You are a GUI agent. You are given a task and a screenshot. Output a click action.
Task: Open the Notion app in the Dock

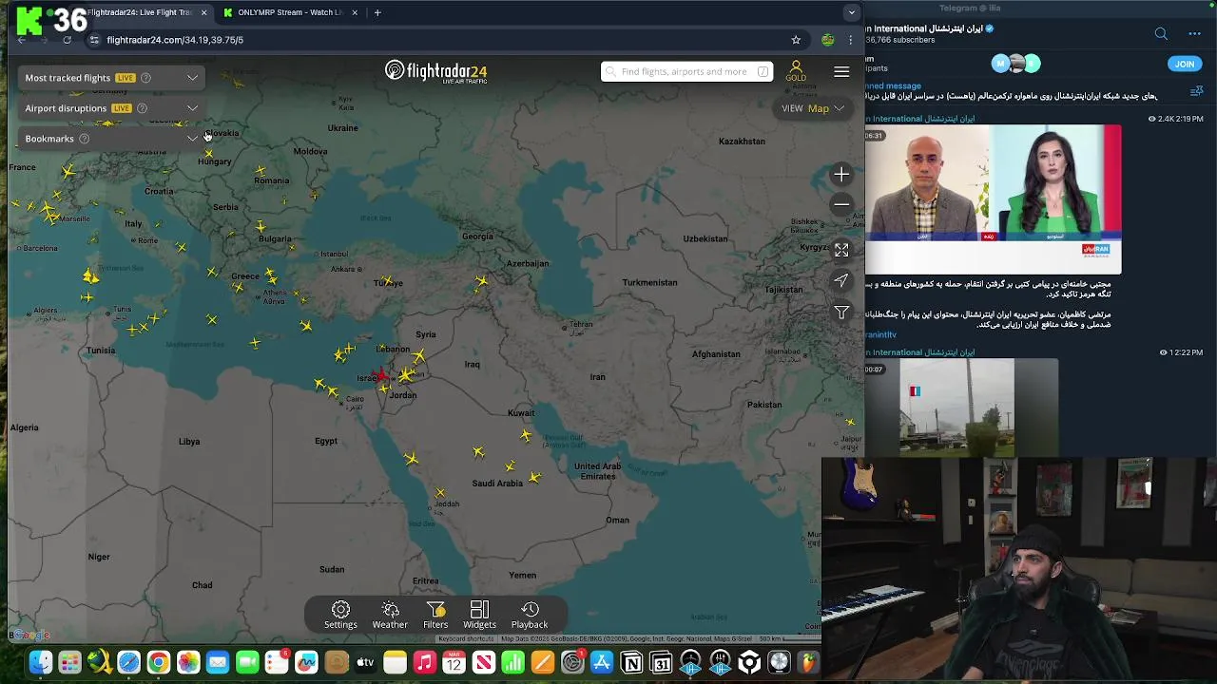[631, 662]
